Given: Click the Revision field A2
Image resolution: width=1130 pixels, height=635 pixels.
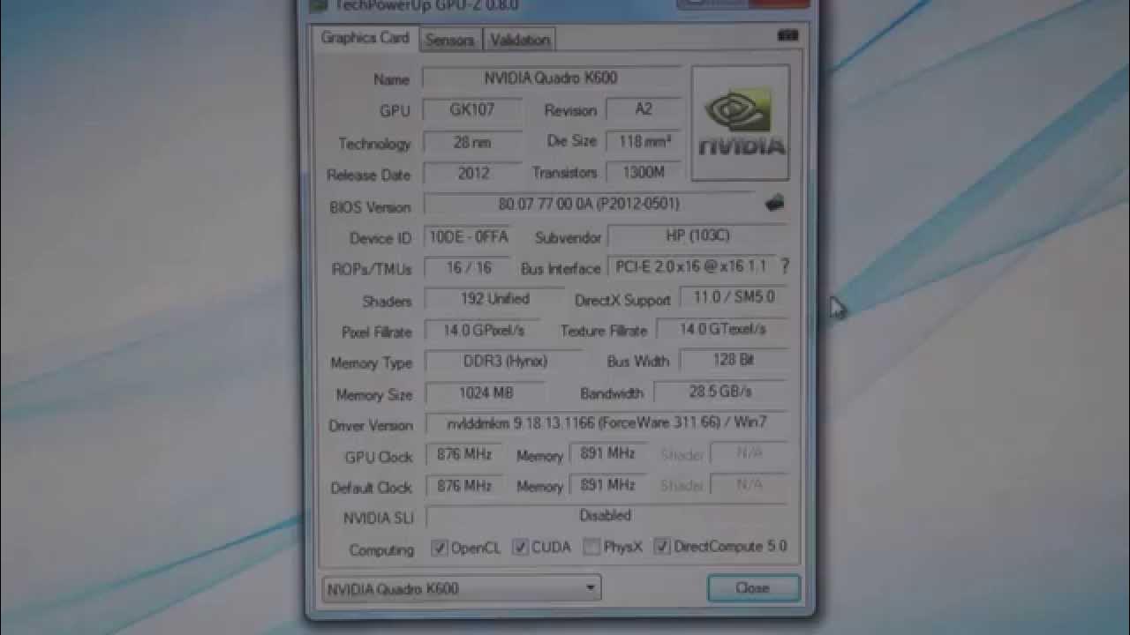Looking at the screenshot, I should pos(644,108).
